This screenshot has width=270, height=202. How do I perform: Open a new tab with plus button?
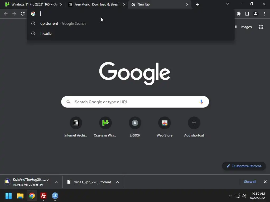click(197, 4)
